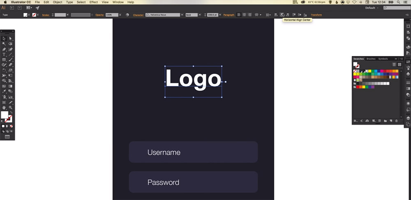
Task: Open the Layers panel from the dock
Action: click(408, 118)
